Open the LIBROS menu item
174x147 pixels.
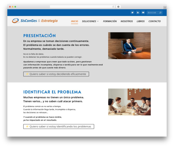141,21
